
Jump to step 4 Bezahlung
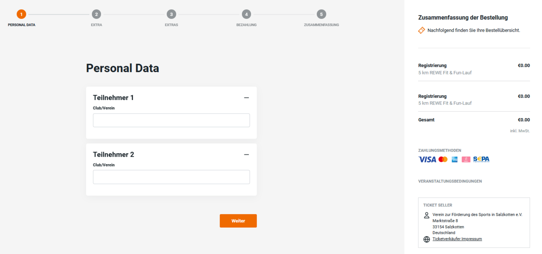point(246,14)
